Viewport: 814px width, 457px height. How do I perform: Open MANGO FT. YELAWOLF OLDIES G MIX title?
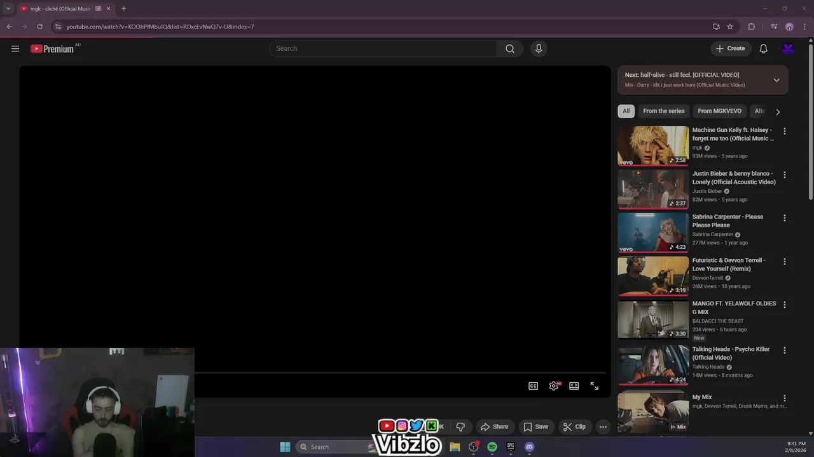pyautogui.click(x=734, y=308)
